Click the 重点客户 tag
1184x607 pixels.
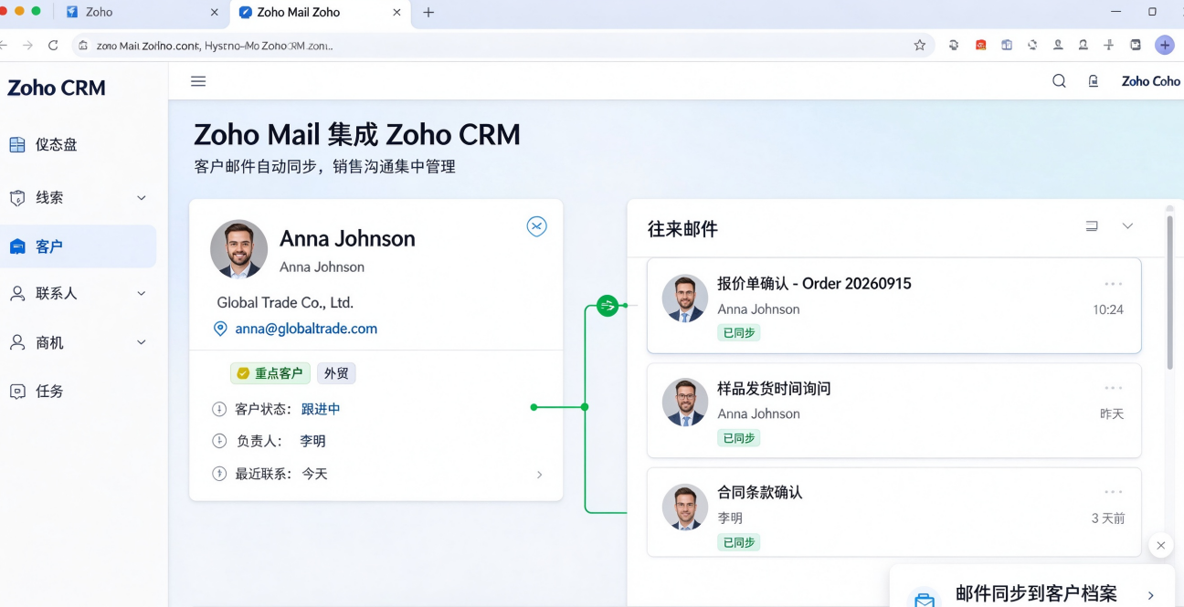(x=271, y=373)
